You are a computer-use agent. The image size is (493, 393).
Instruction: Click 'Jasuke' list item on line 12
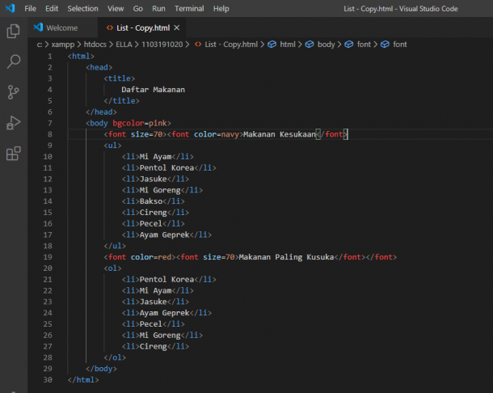153,179
